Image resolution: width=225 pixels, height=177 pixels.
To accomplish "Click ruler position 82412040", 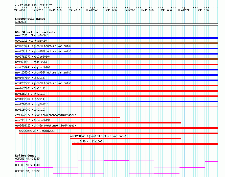I will tap(92, 10).
